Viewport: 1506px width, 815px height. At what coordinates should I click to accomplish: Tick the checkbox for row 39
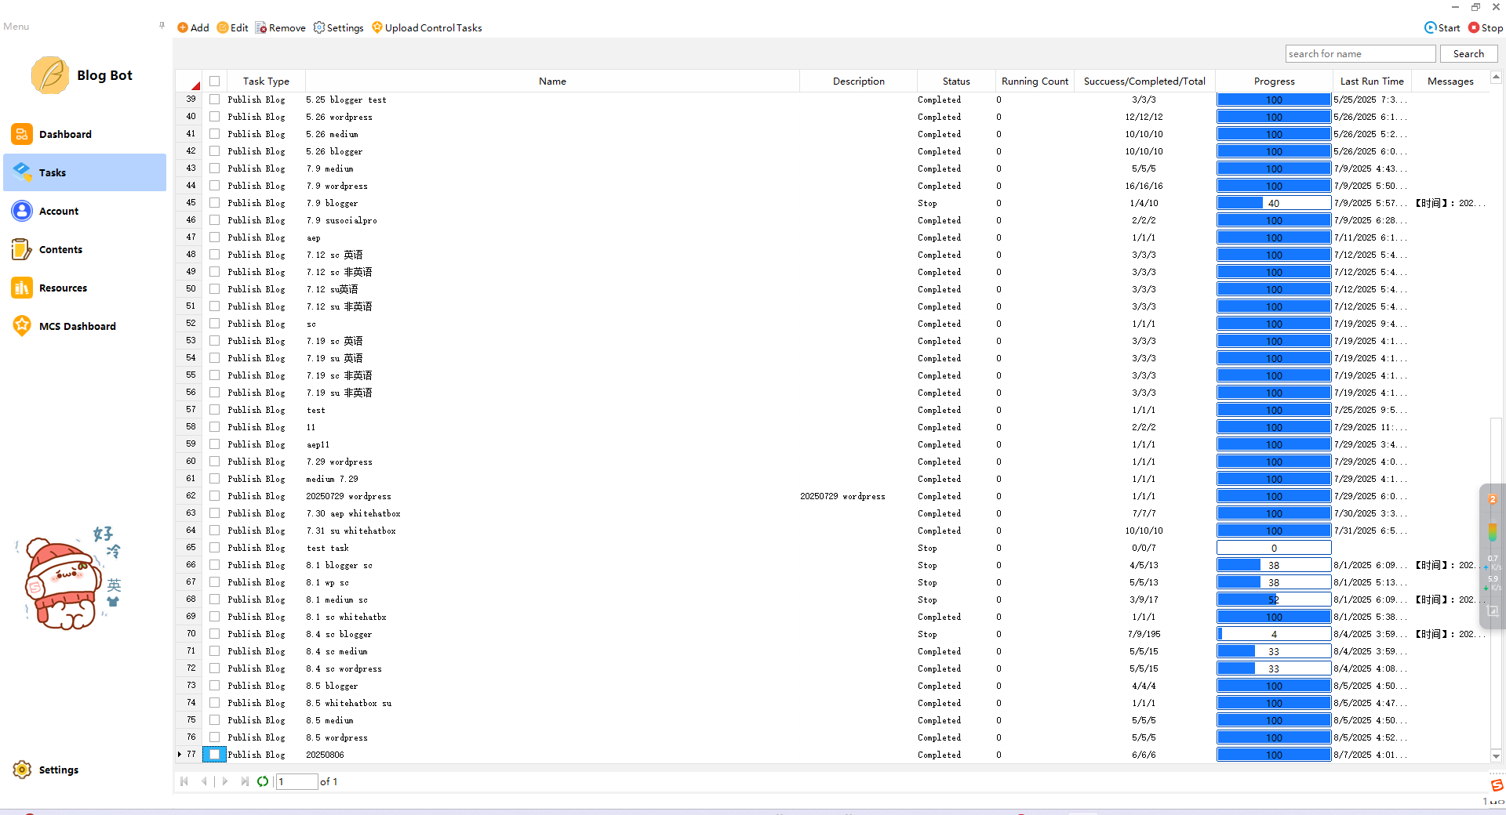[214, 100]
